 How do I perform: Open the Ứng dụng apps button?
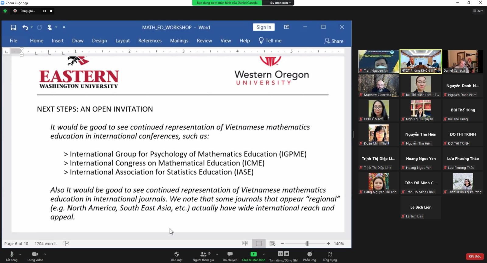point(330,256)
